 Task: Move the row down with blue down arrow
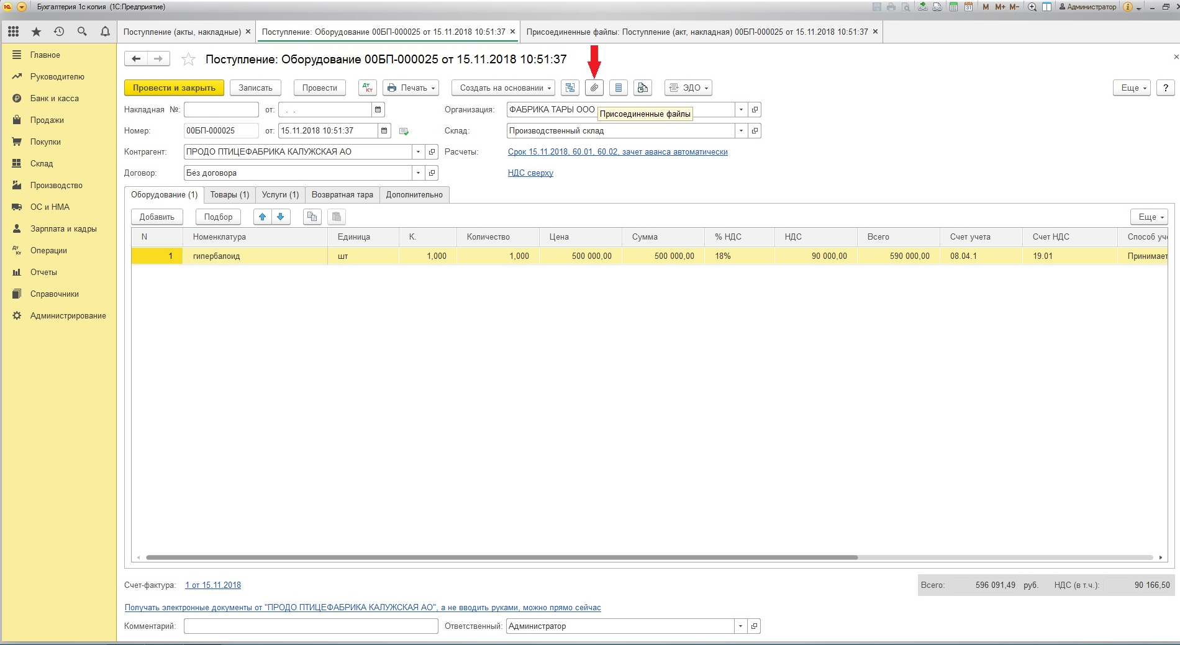[x=281, y=217]
